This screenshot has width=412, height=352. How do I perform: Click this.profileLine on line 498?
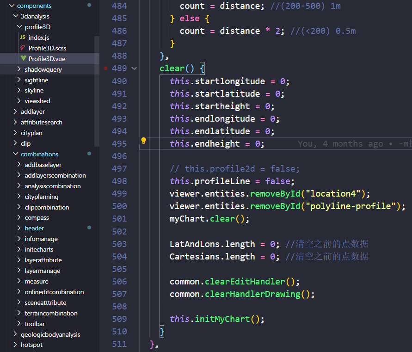(209, 181)
